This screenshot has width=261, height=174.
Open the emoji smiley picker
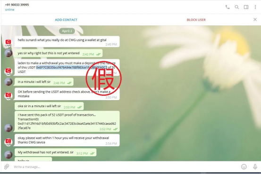pyautogui.click(x=244, y=166)
